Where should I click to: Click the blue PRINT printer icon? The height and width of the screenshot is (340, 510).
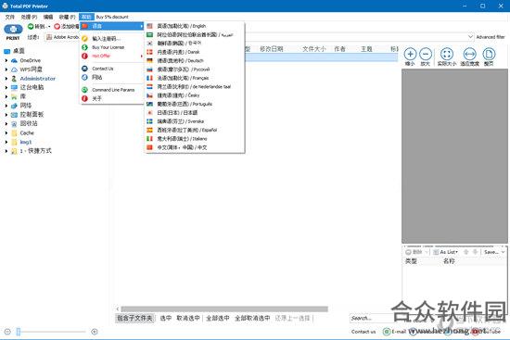[x=13, y=30]
